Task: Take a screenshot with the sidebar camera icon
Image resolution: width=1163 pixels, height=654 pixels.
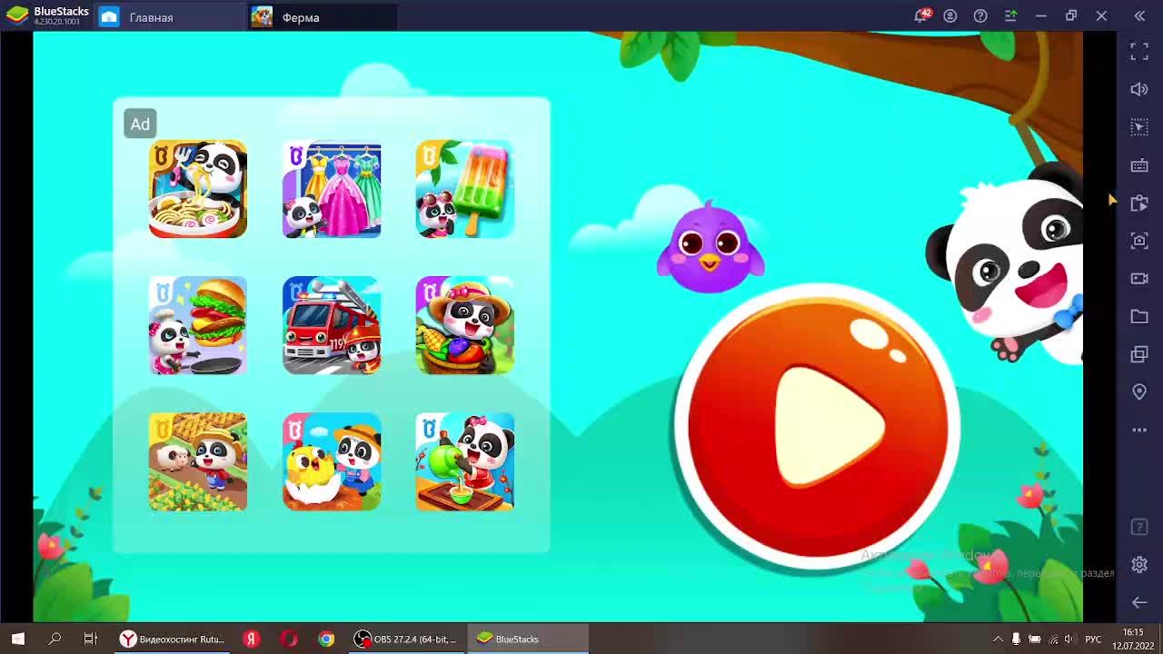Action: click(1139, 241)
